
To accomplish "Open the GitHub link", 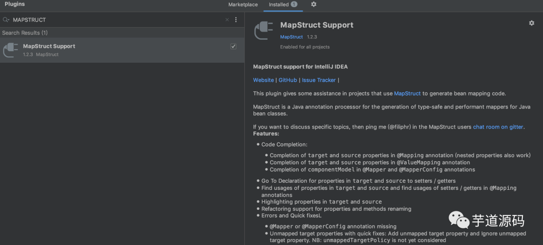I will click(288, 80).
